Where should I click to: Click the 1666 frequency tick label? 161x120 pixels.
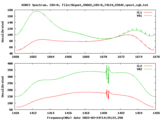68,57
